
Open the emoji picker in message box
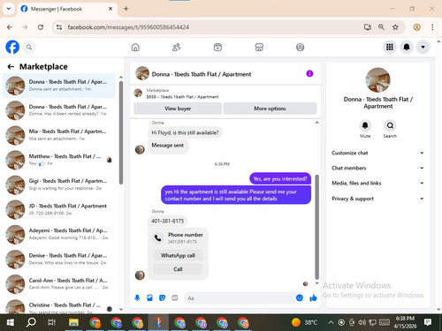(x=300, y=298)
